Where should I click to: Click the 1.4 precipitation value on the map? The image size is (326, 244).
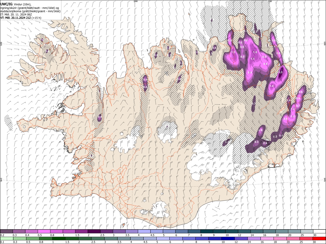tap(271, 86)
